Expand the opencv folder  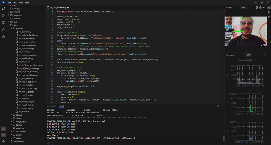coord(11,125)
